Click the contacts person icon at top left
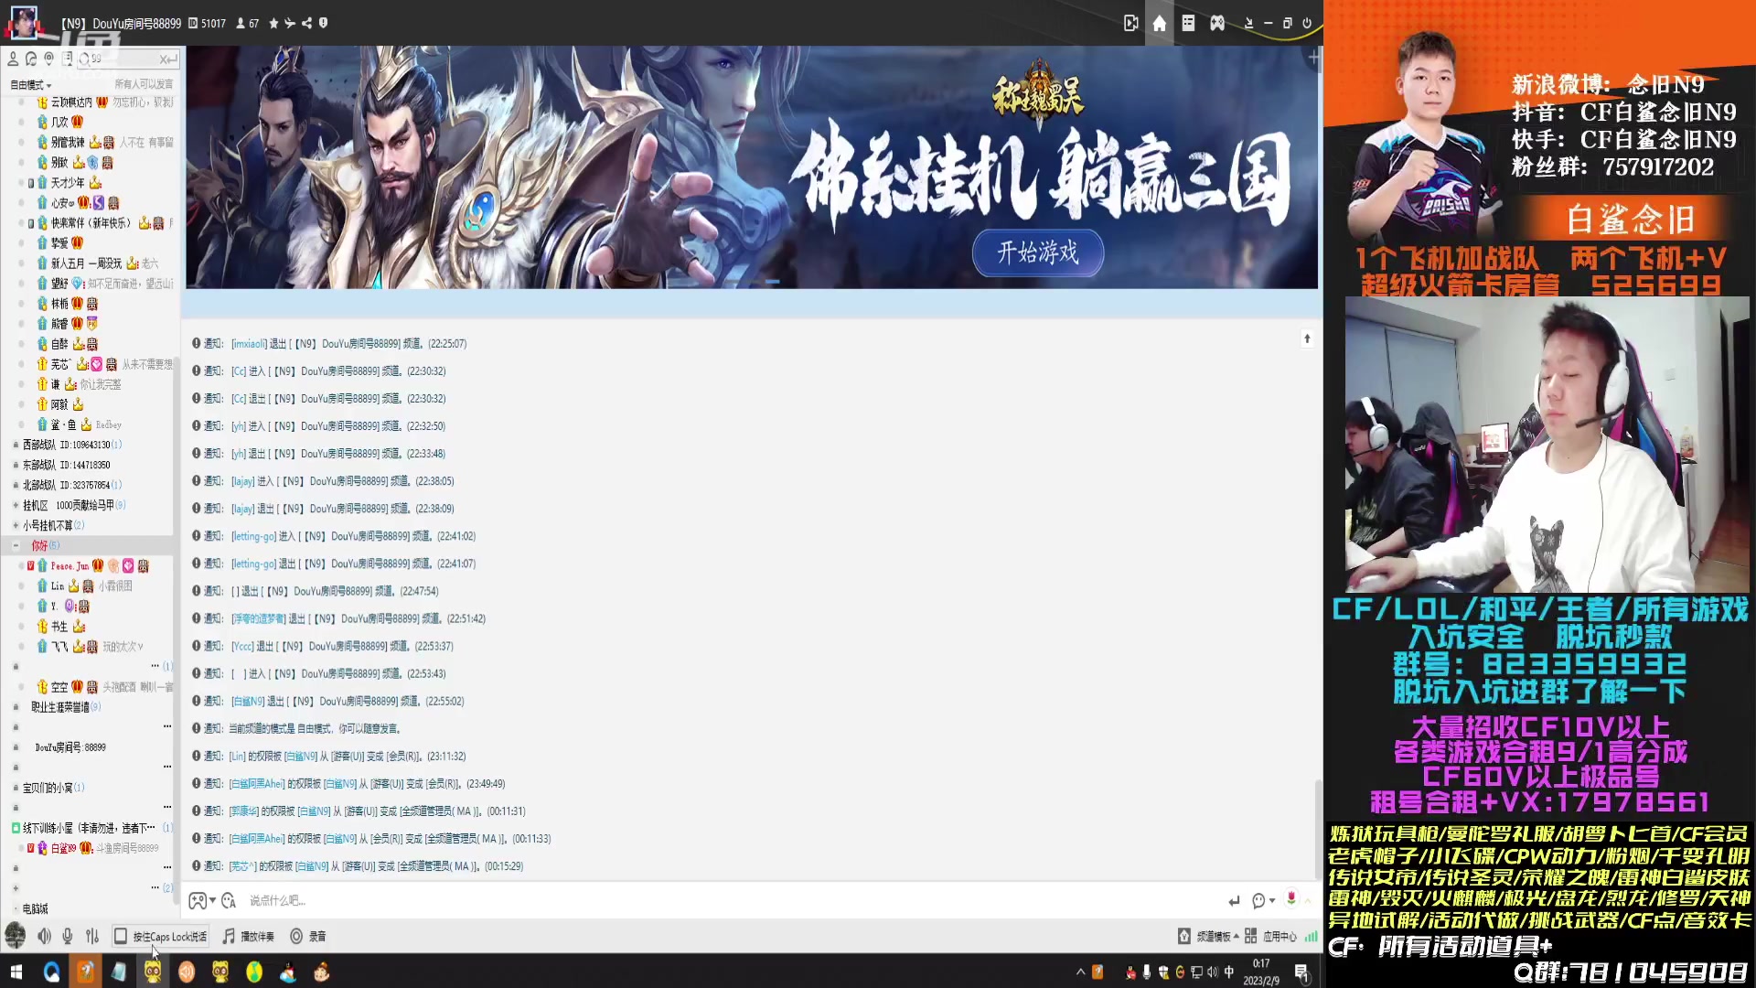 pos(13,59)
